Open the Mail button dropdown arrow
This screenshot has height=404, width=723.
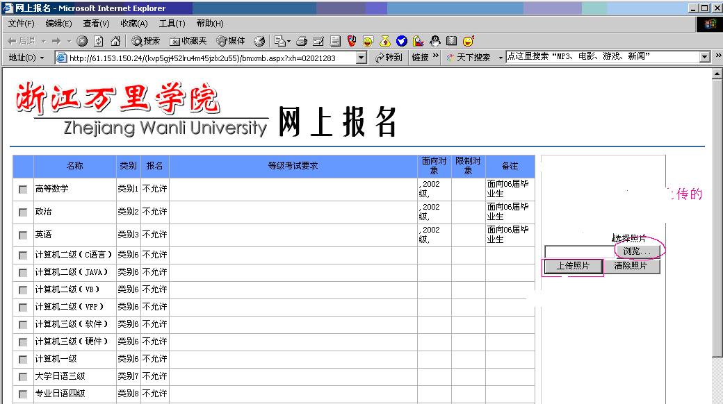[x=289, y=42]
